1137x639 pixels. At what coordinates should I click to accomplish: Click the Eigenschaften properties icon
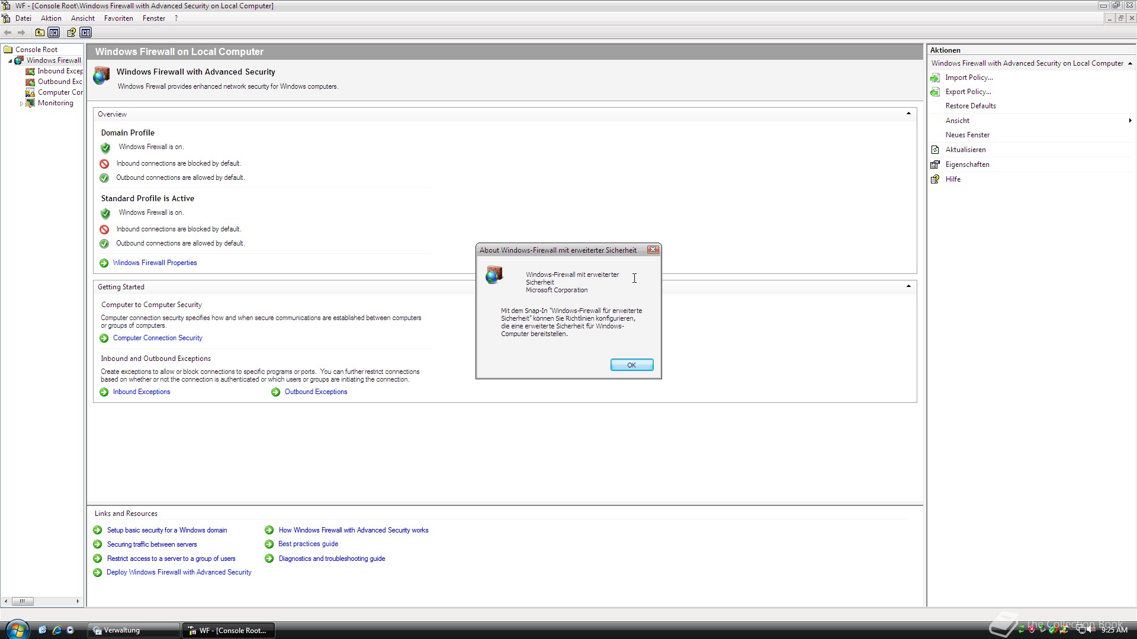click(x=935, y=164)
